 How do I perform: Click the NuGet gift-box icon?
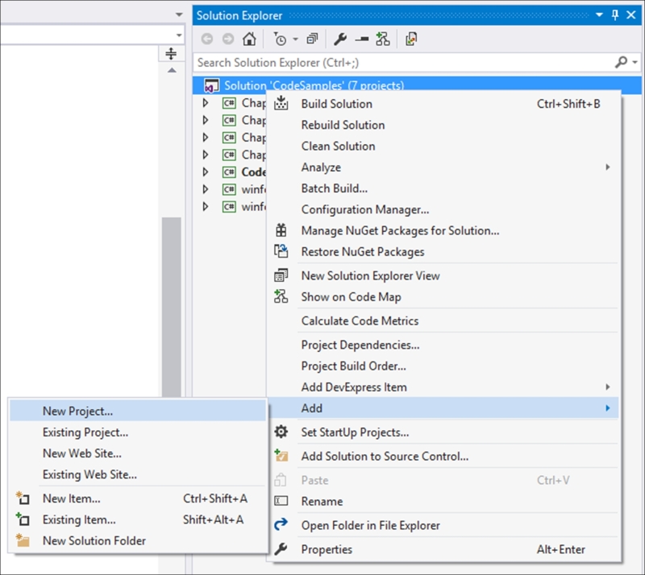point(281,230)
